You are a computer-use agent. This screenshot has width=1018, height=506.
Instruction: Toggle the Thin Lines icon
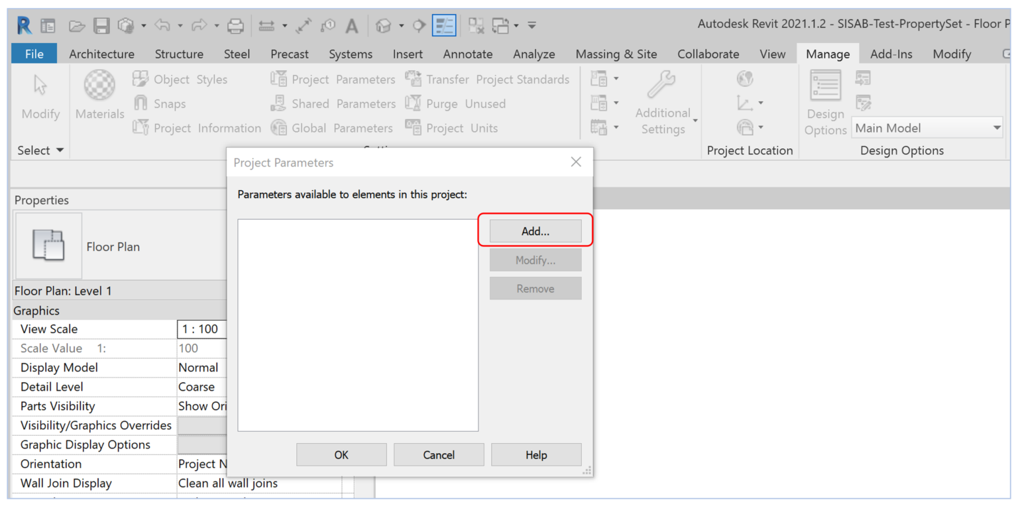point(444,26)
